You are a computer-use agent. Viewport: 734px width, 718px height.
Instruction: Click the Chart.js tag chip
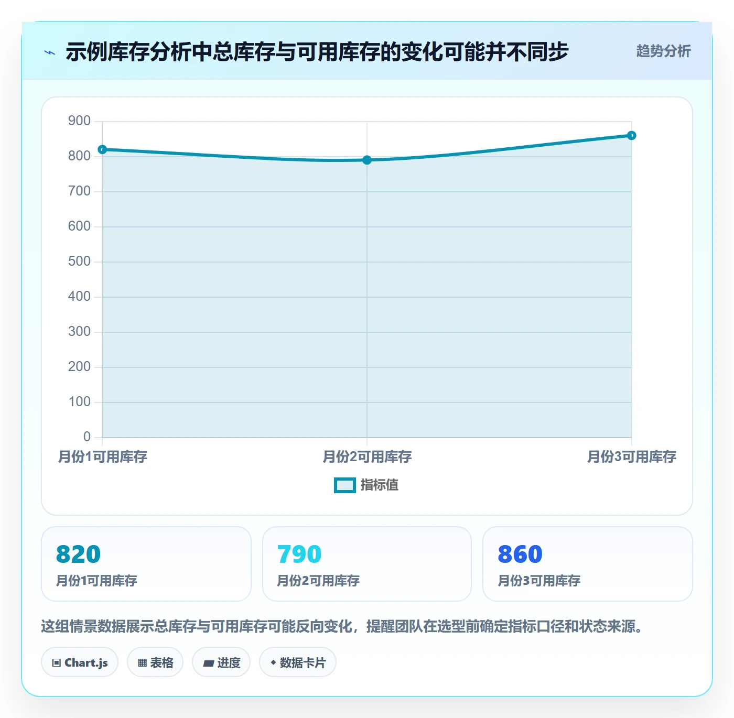(x=80, y=662)
